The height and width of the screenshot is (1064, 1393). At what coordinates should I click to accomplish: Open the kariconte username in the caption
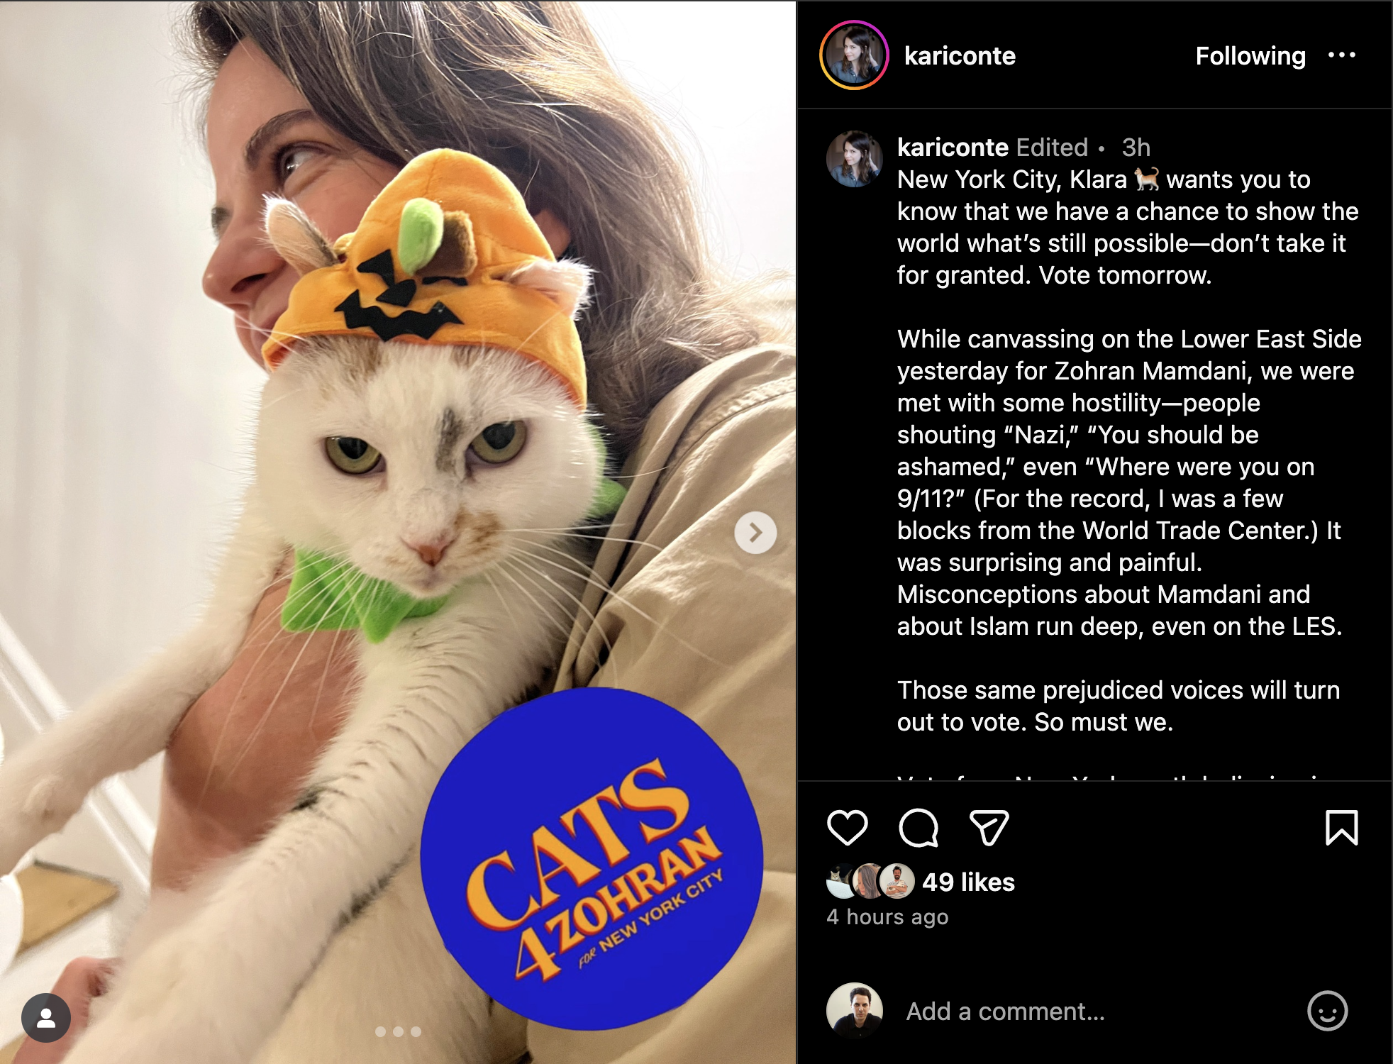[x=953, y=148]
